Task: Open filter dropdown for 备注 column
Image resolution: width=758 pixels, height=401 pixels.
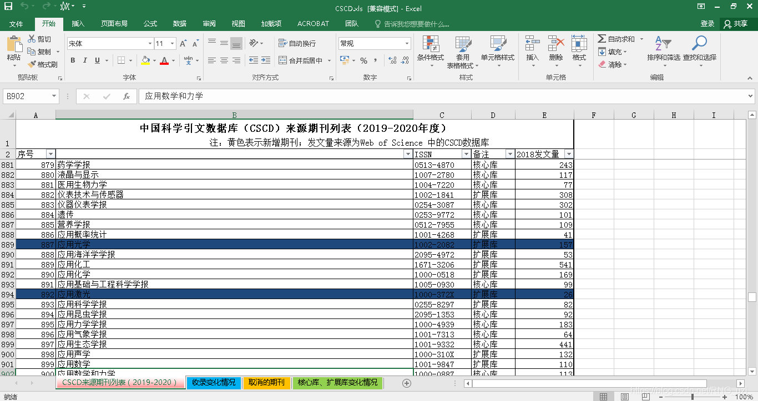Action: [509, 154]
